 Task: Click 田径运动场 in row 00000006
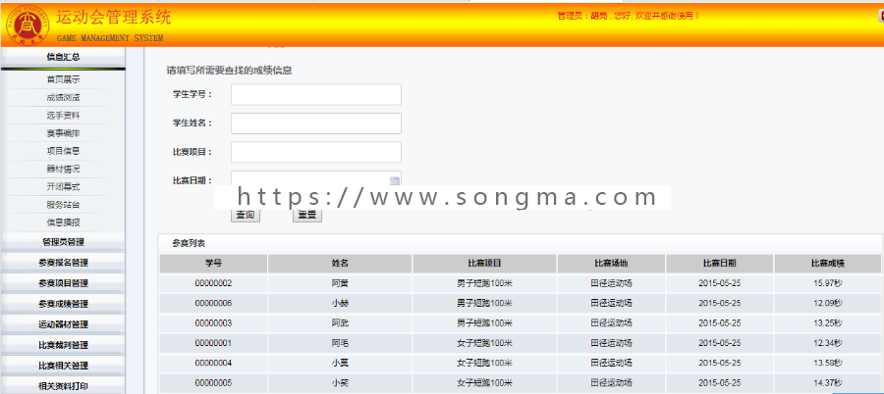coord(611,304)
